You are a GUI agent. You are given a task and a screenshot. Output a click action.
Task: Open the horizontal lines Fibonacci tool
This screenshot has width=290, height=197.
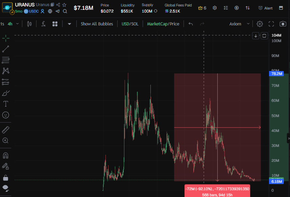6,60
